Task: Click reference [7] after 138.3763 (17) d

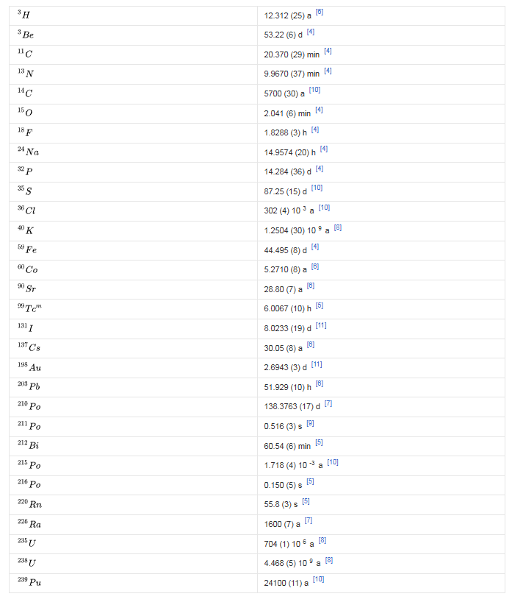Action: [x=328, y=403]
